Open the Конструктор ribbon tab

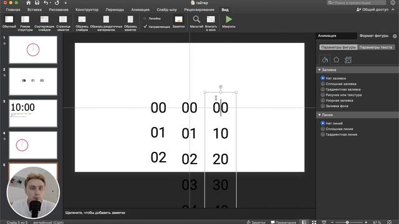[x=87, y=10]
